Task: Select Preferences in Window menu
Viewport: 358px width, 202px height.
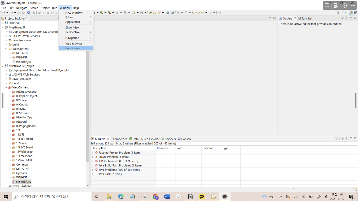Action: click(x=76, y=48)
